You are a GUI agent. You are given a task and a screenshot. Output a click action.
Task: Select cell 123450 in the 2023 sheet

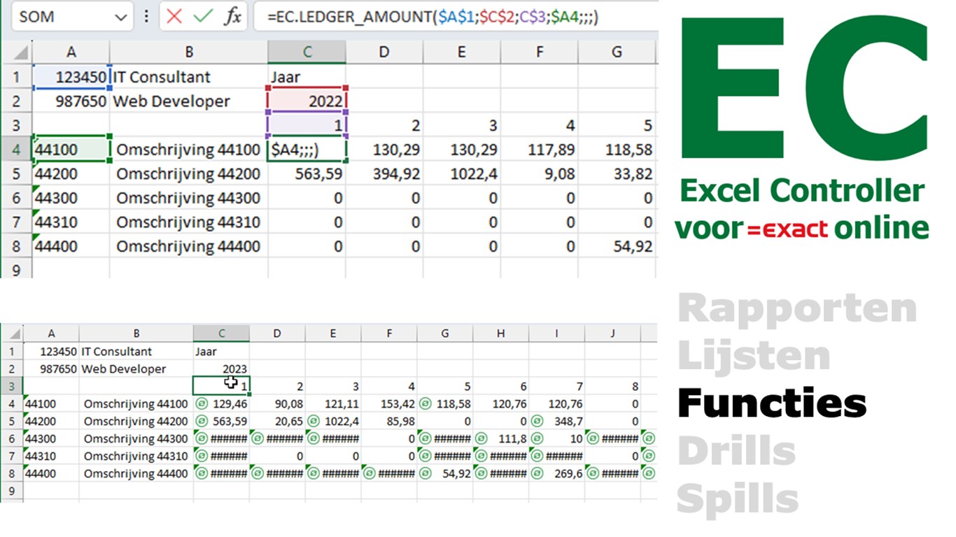[x=51, y=351]
